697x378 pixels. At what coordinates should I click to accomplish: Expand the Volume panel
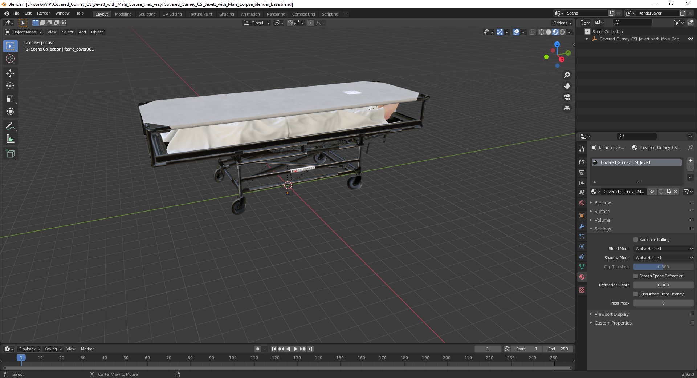click(602, 220)
